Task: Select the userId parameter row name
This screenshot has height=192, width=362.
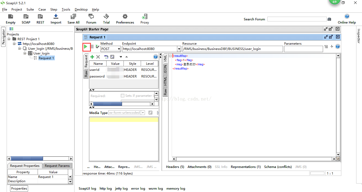Action: coord(95,70)
